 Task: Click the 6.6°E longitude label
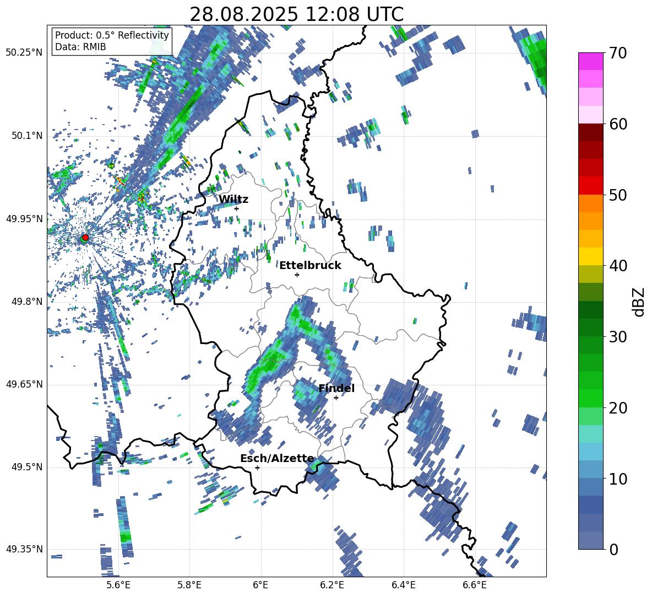point(475,585)
